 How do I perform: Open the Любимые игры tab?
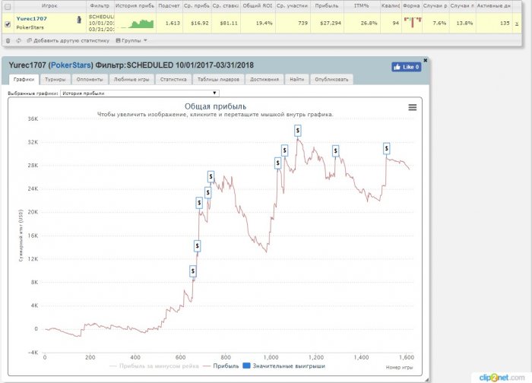(x=131, y=79)
